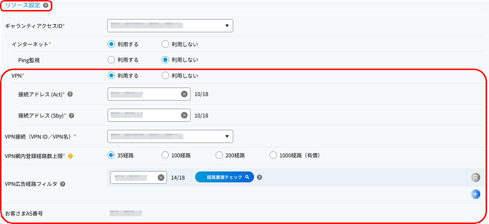Open the help tooltip for 接続アドレス (Act)
The height and width of the screenshot is (224, 489).
(70, 93)
